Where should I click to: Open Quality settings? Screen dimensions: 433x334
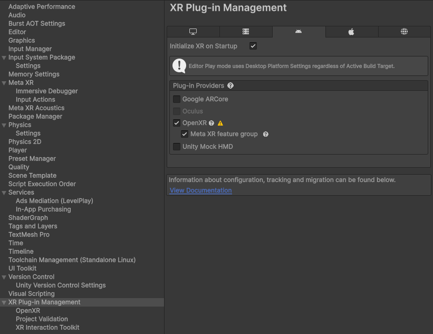tap(18, 167)
